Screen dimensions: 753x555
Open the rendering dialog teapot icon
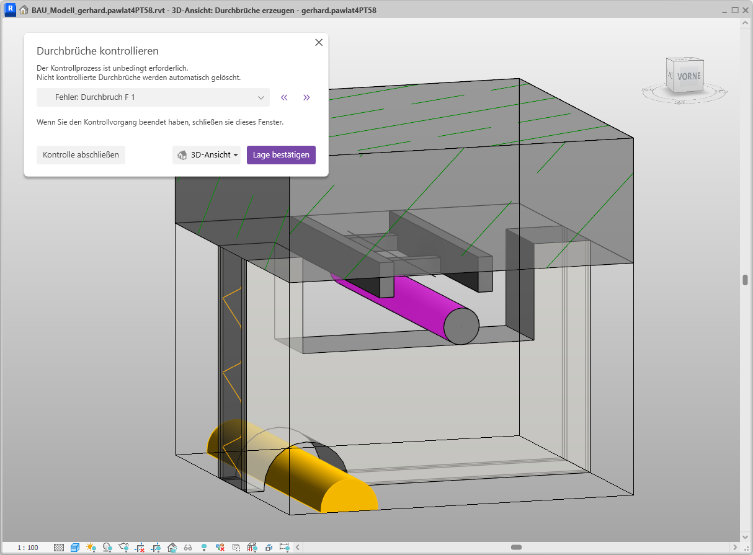123,548
